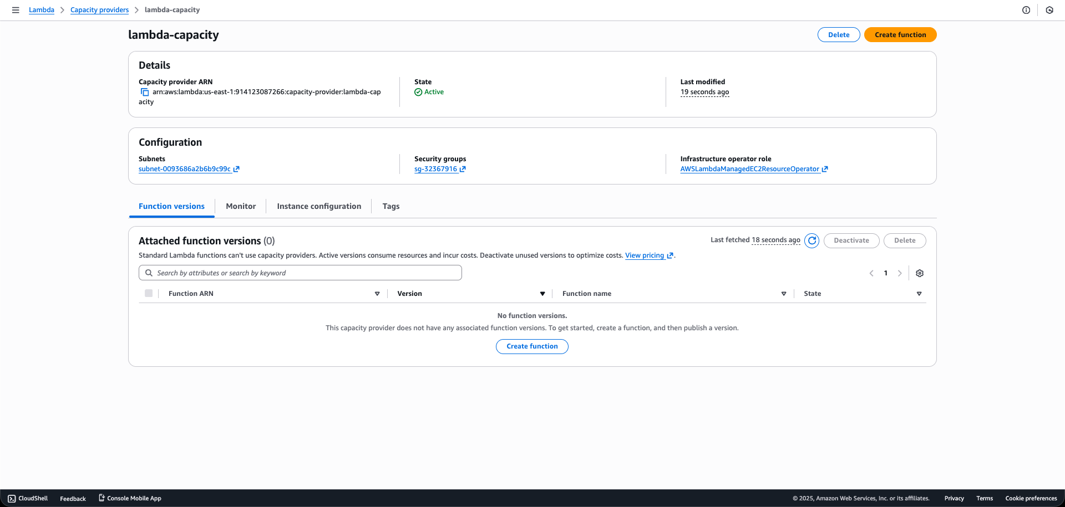Click the search magnifier in the search bar
The height and width of the screenshot is (507, 1065).
pyautogui.click(x=149, y=273)
